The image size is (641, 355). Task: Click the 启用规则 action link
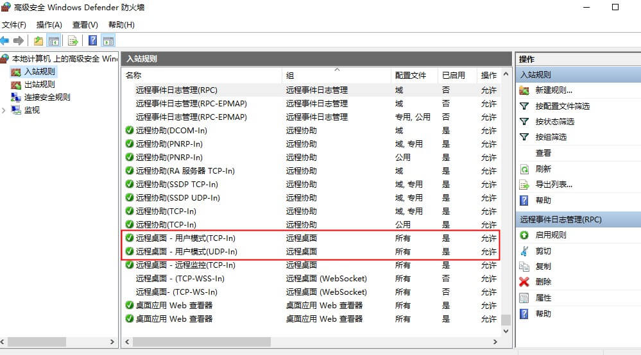[x=551, y=235]
